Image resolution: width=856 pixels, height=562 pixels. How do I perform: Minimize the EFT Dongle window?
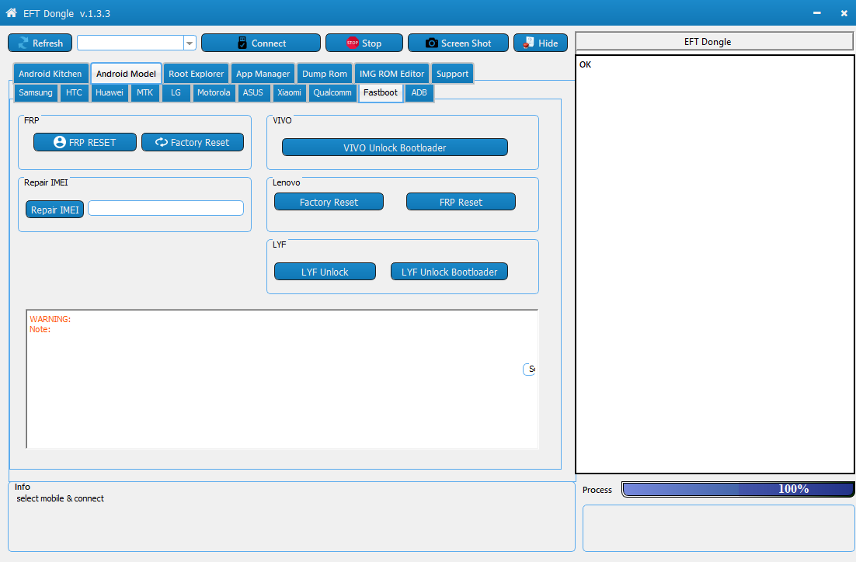point(816,12)
